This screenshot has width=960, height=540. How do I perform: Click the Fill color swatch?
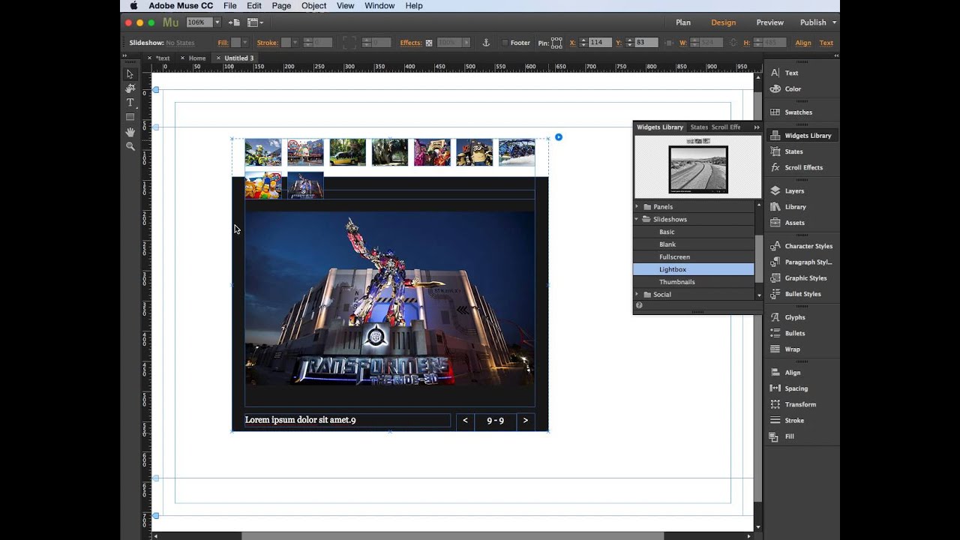(236, 43)
